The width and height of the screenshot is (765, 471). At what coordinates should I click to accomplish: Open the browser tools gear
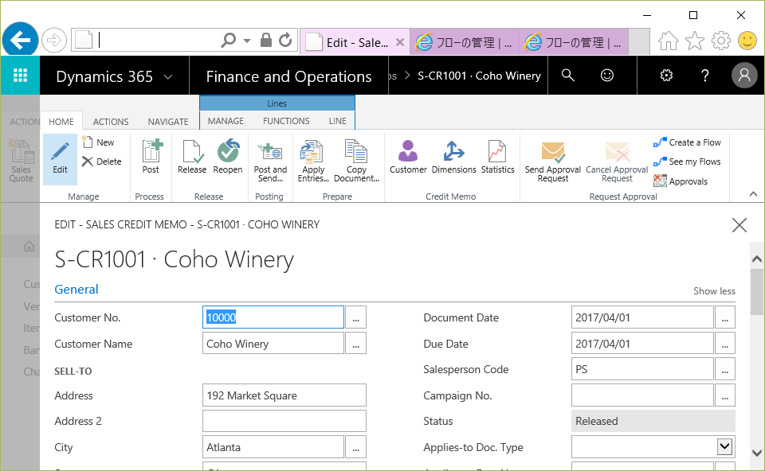pos(721,41)
